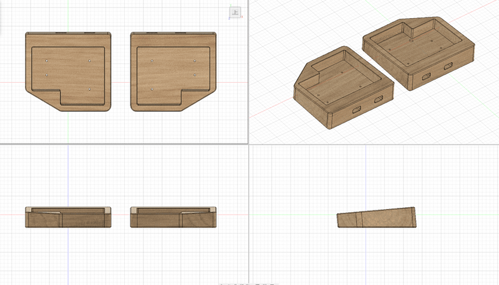Select the right enclosure half in top view
Screen dimensions: 499x285
pyautogui.click(x=173, y=72)
